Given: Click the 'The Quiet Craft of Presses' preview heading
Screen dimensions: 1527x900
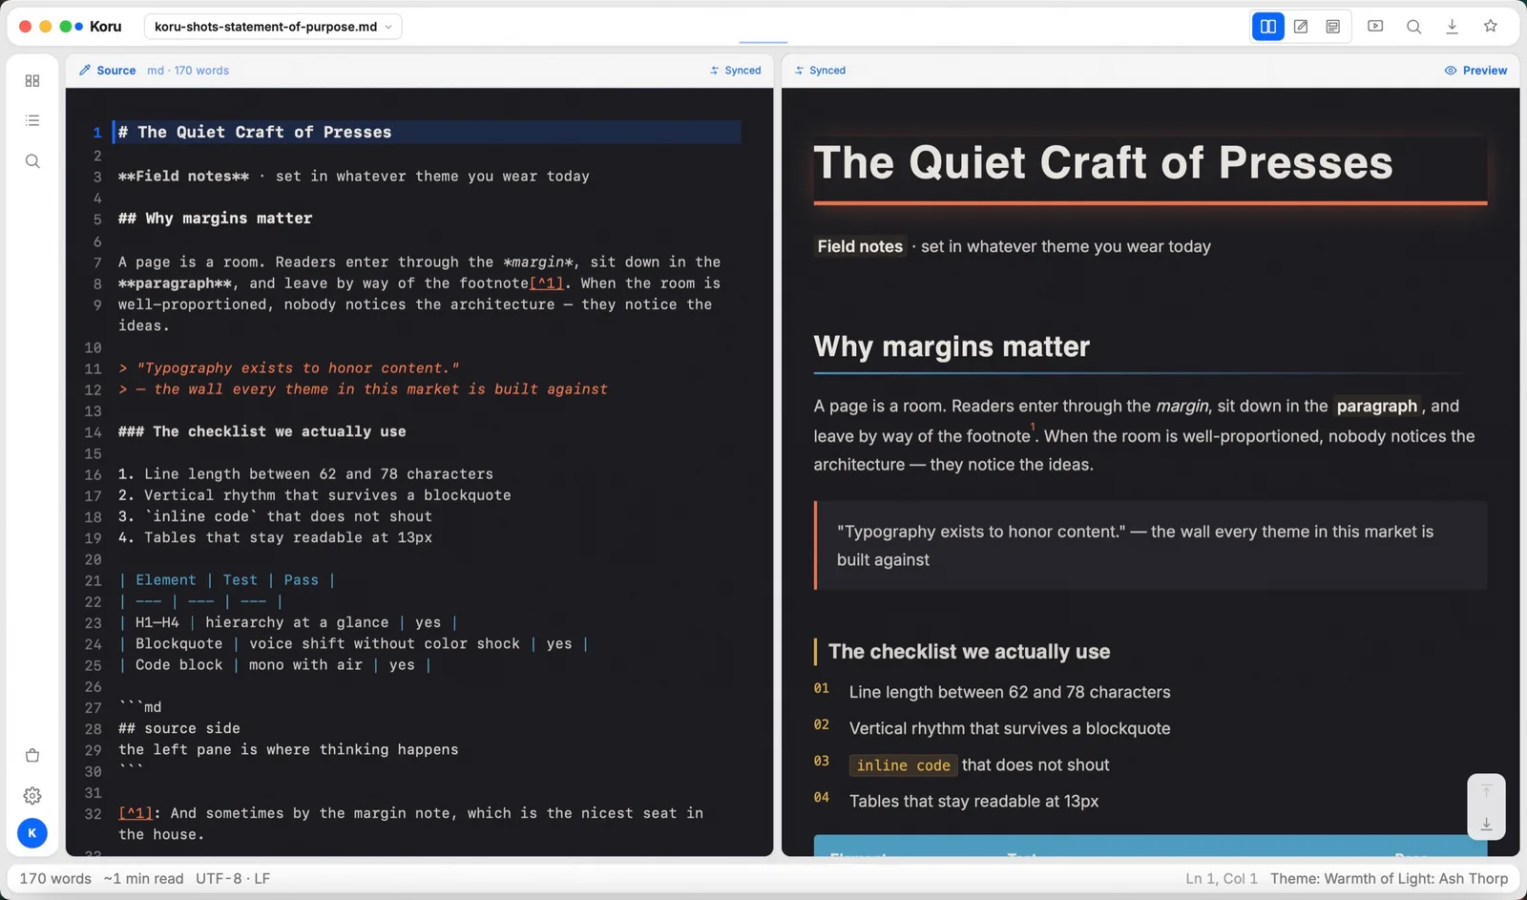Looking at the screenshot, I should (1102, 162).
